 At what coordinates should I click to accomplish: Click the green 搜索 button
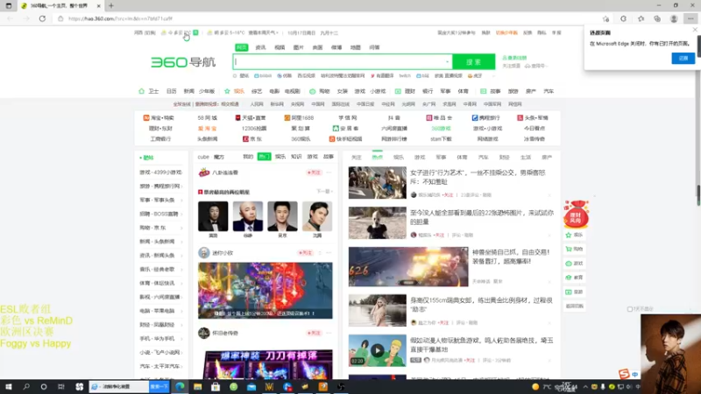pos(474,62)
